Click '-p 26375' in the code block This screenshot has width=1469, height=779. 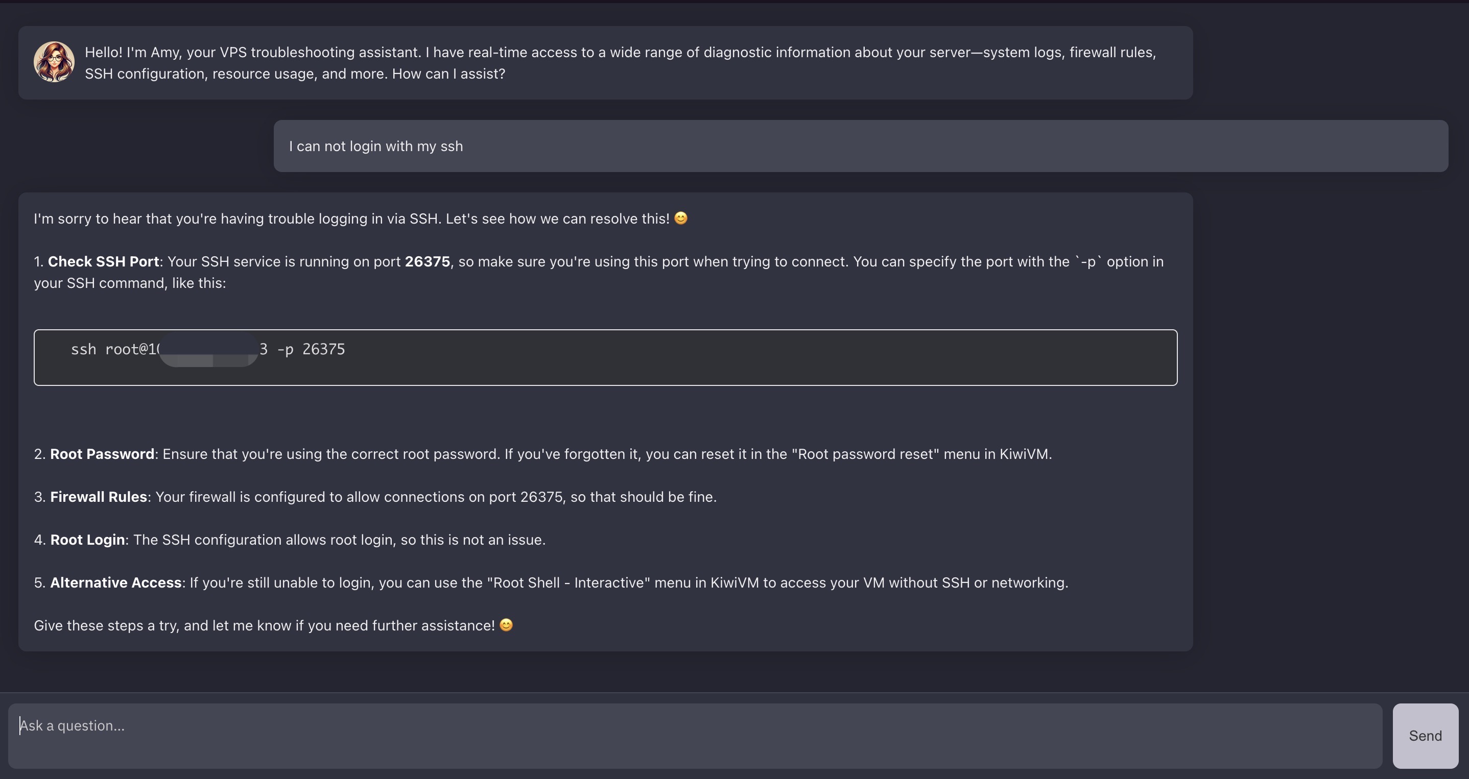click(x=311, y=349)
